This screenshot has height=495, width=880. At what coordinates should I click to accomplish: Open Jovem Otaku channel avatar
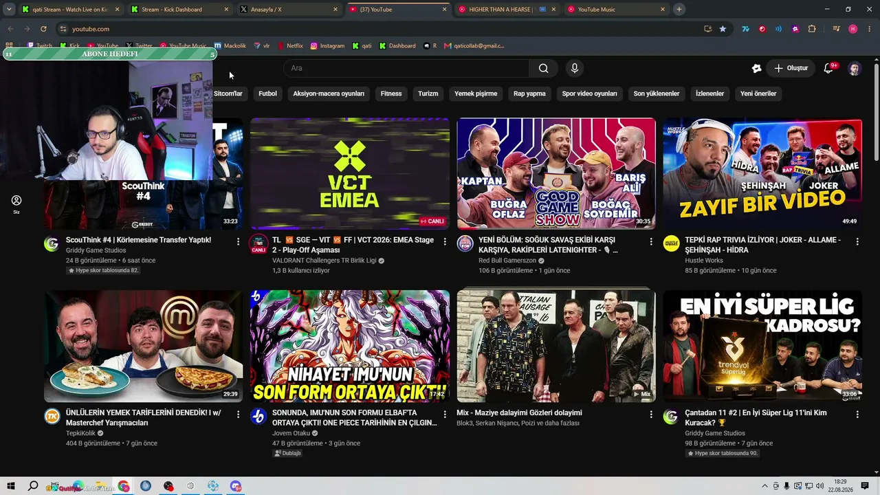click(x=258, y=416)
